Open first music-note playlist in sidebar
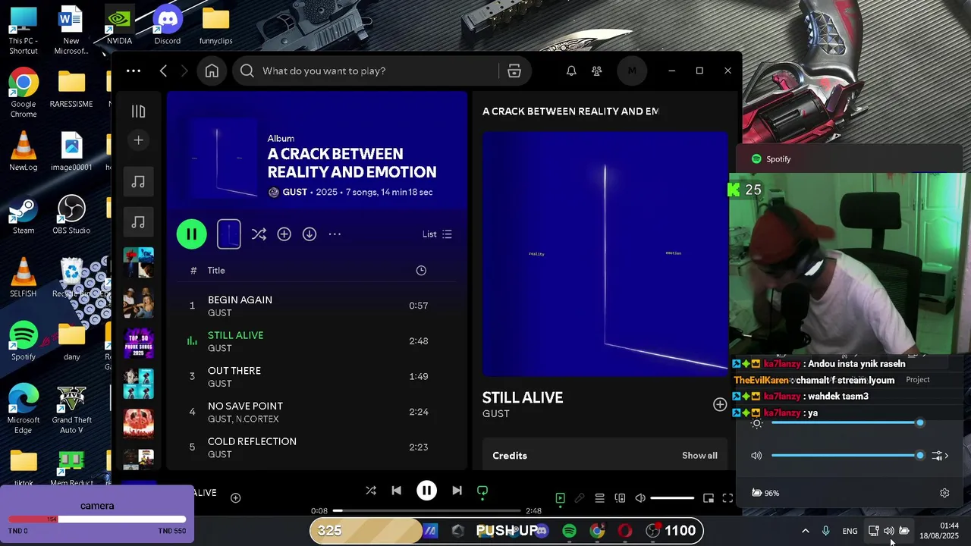Image resolution: width=971 pixels, height=546 pixels. [x=138, y=181]
